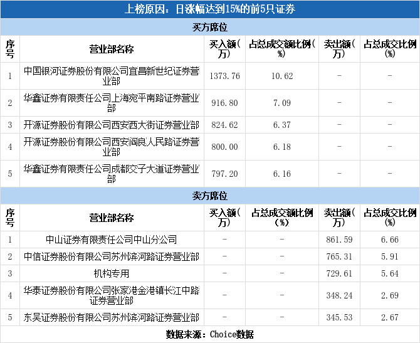Viewport: 420px width, 343px height.
Task: Click 序号 header in buyer table
Action: 10,49
